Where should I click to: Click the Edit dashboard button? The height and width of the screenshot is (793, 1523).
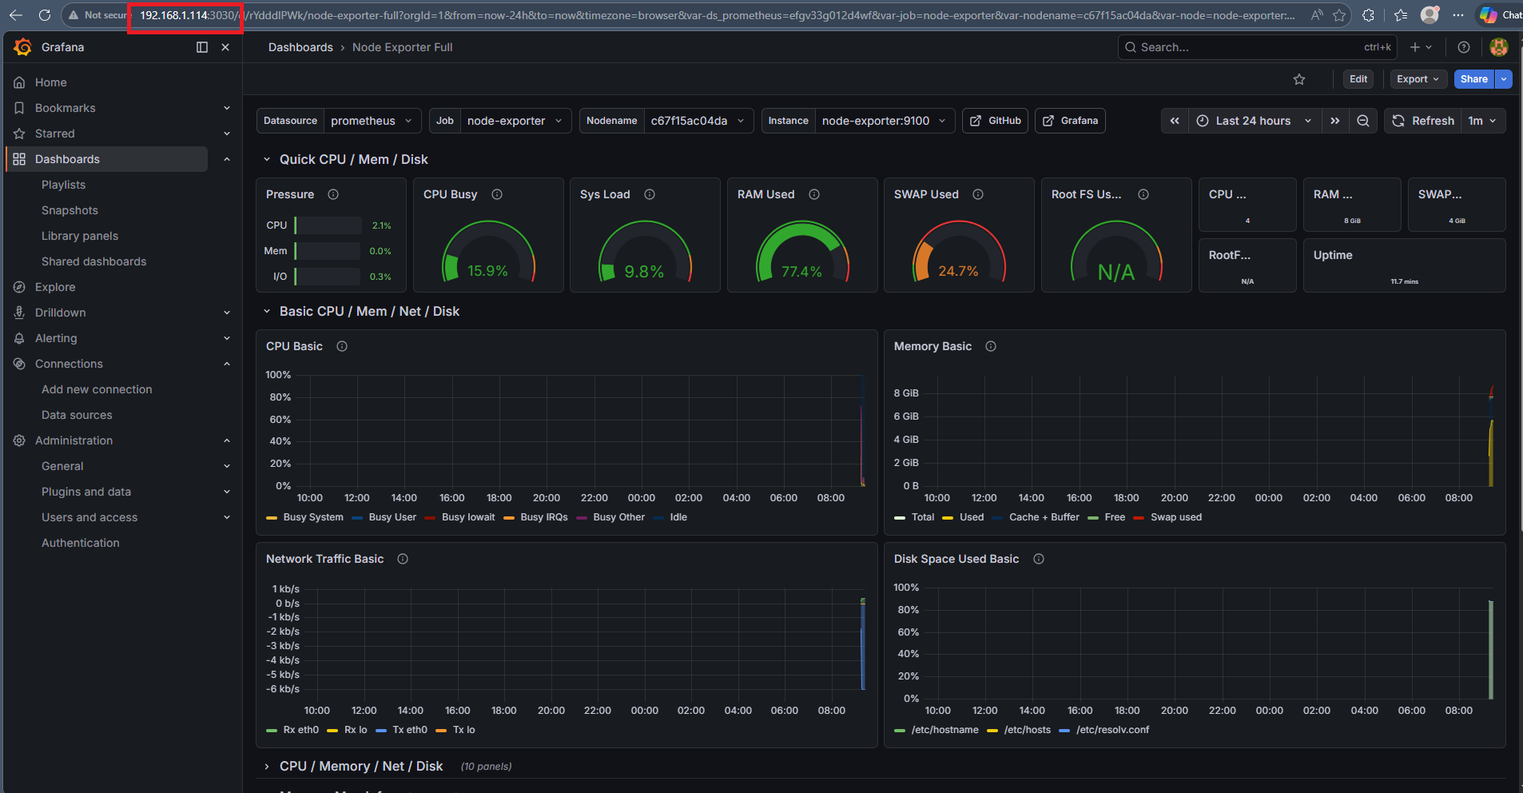coord(1358,79)
